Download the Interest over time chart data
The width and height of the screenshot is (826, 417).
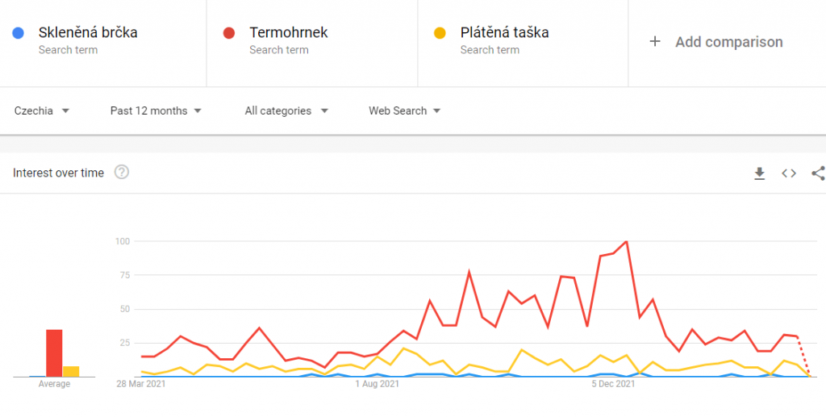coord(759,173)
